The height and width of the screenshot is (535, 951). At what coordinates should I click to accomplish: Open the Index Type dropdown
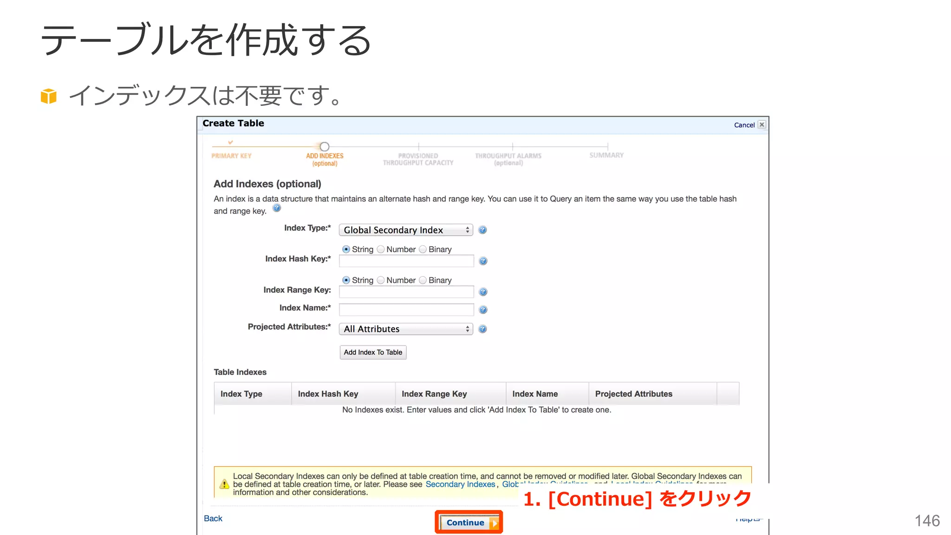point(406,230)
